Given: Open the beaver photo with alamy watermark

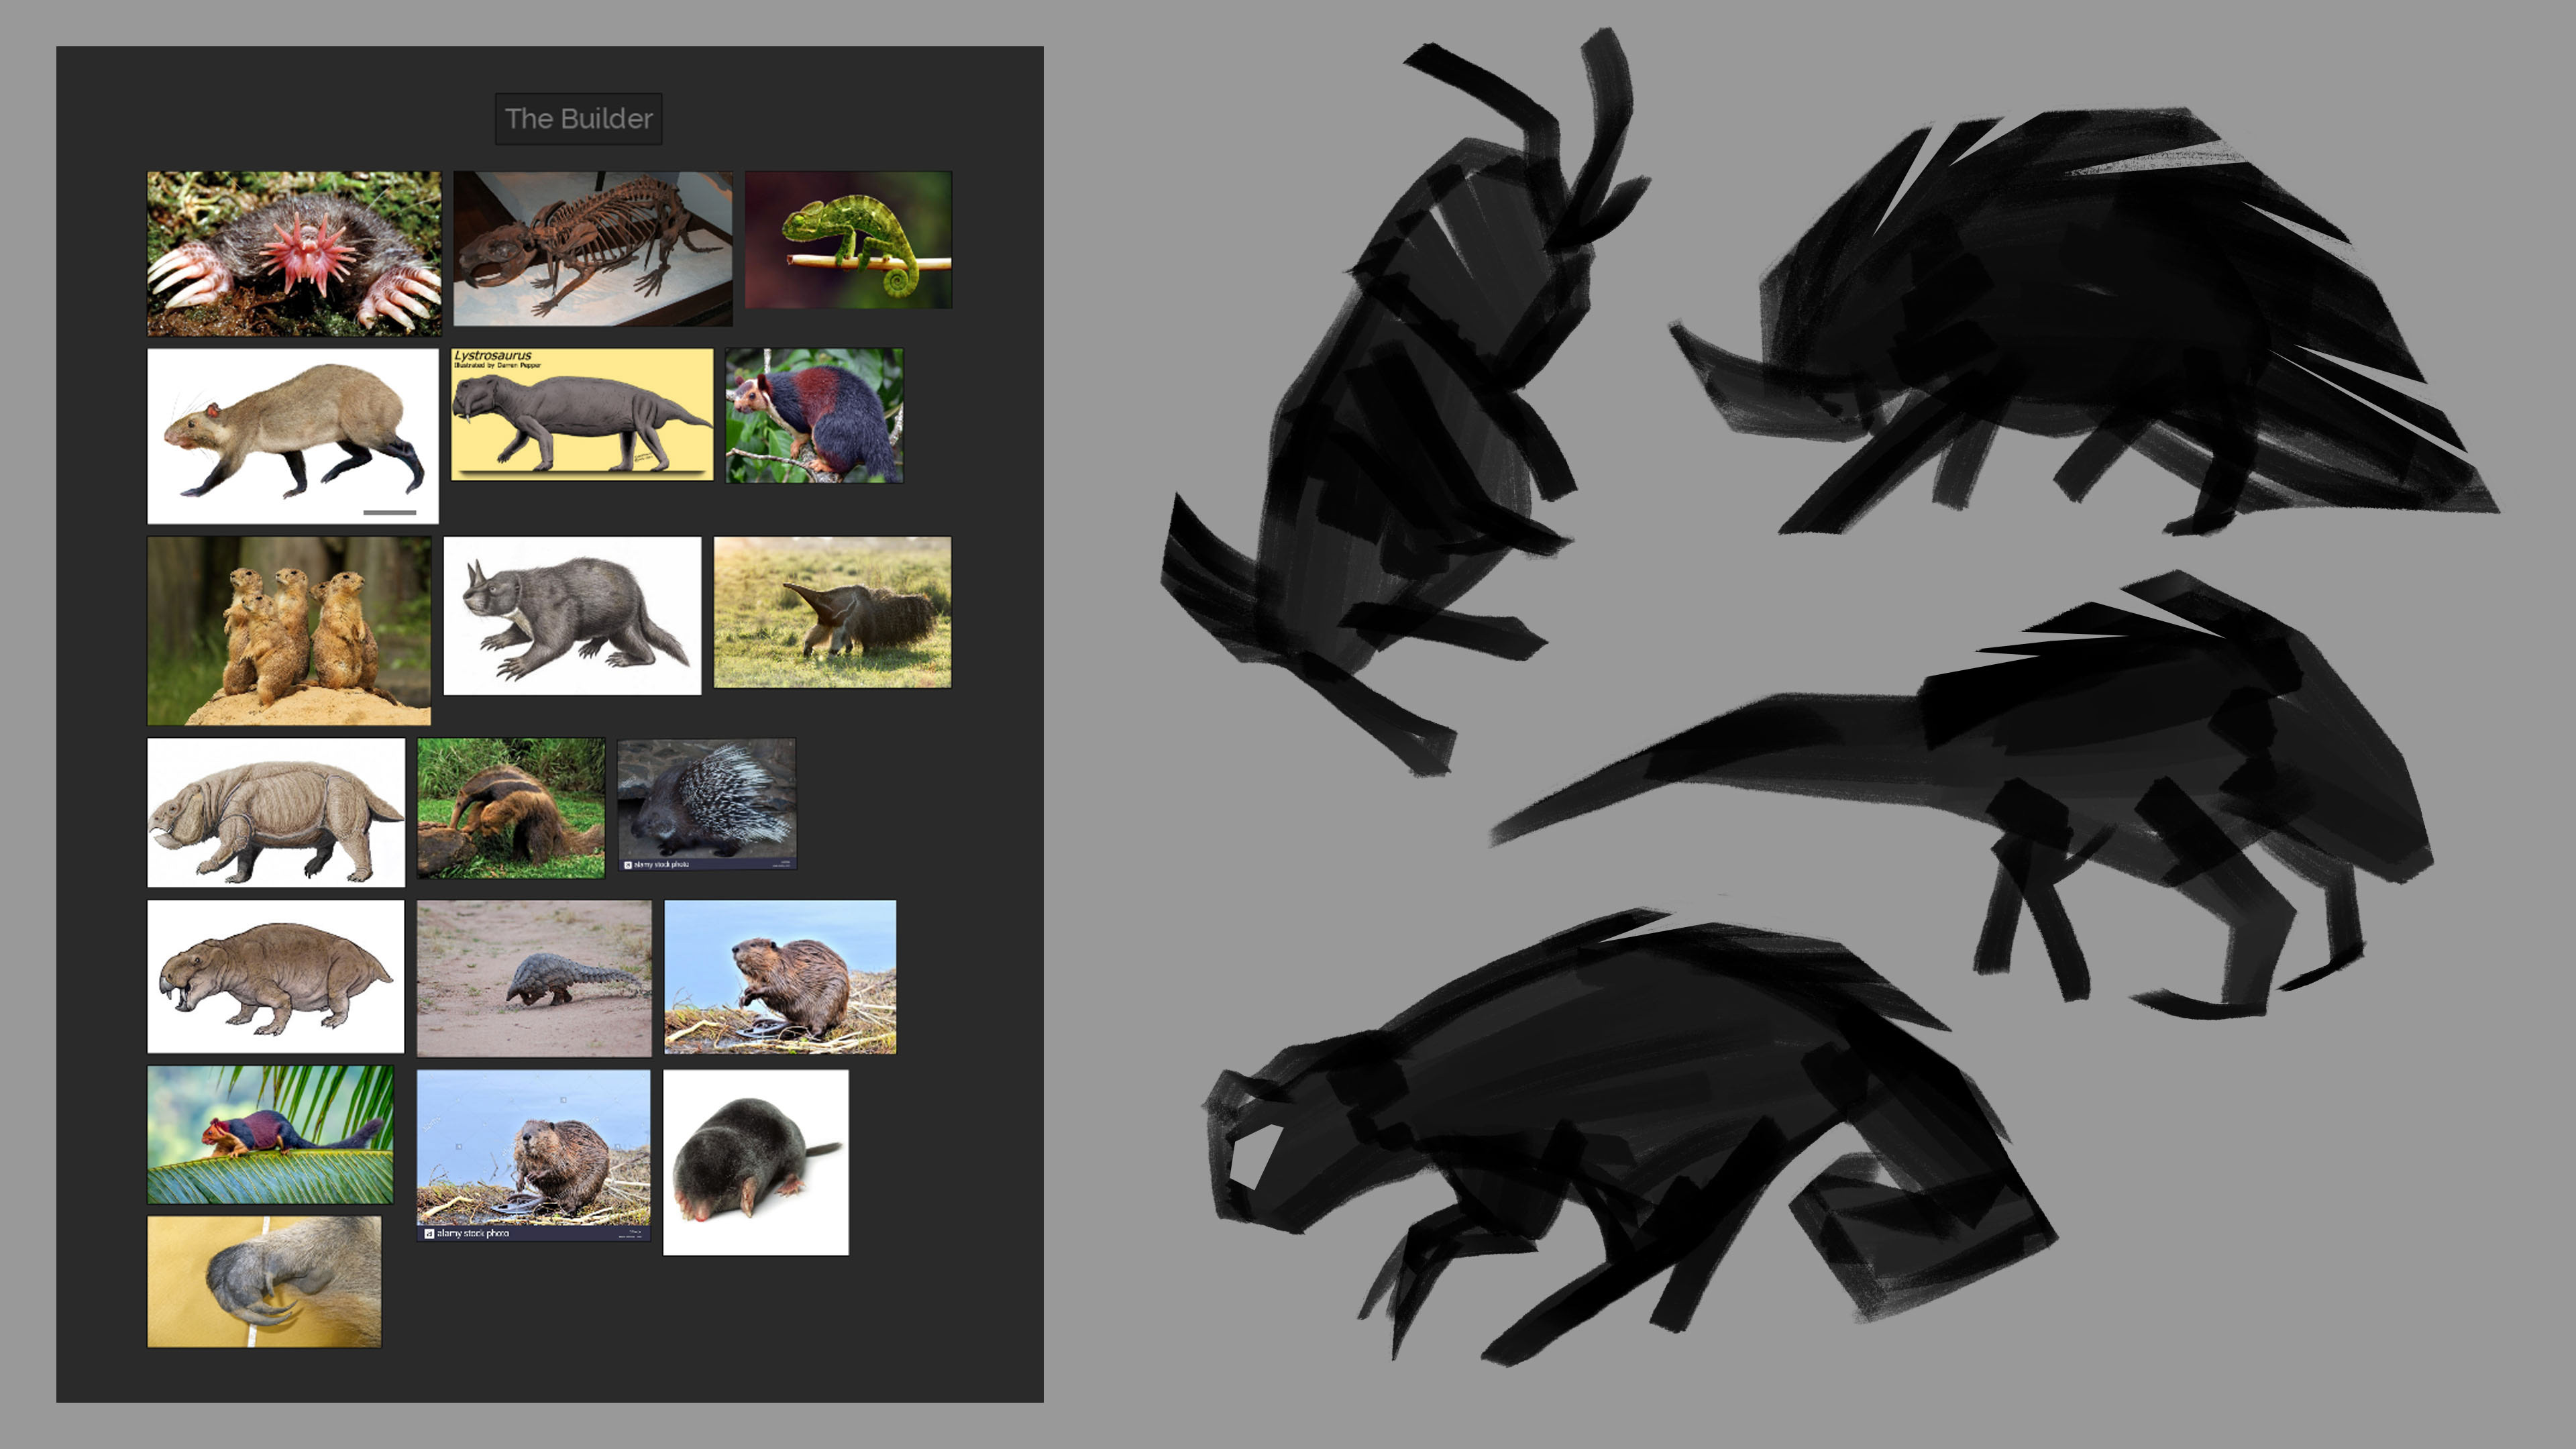Looking at the screenshot, I should (x=533, y=1155).
